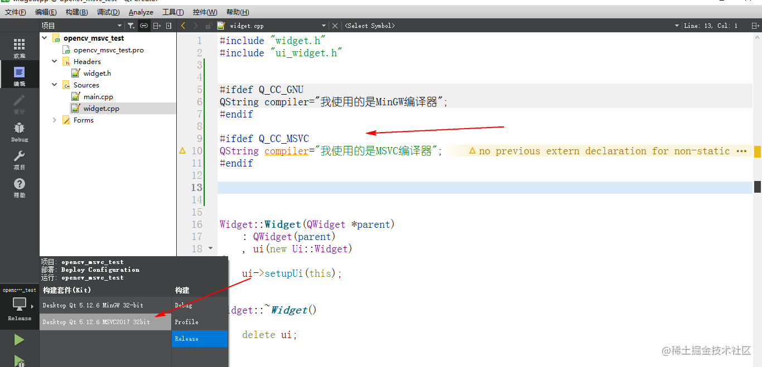
Task: Select widget.h in project tree
Action: pos(97,74)
